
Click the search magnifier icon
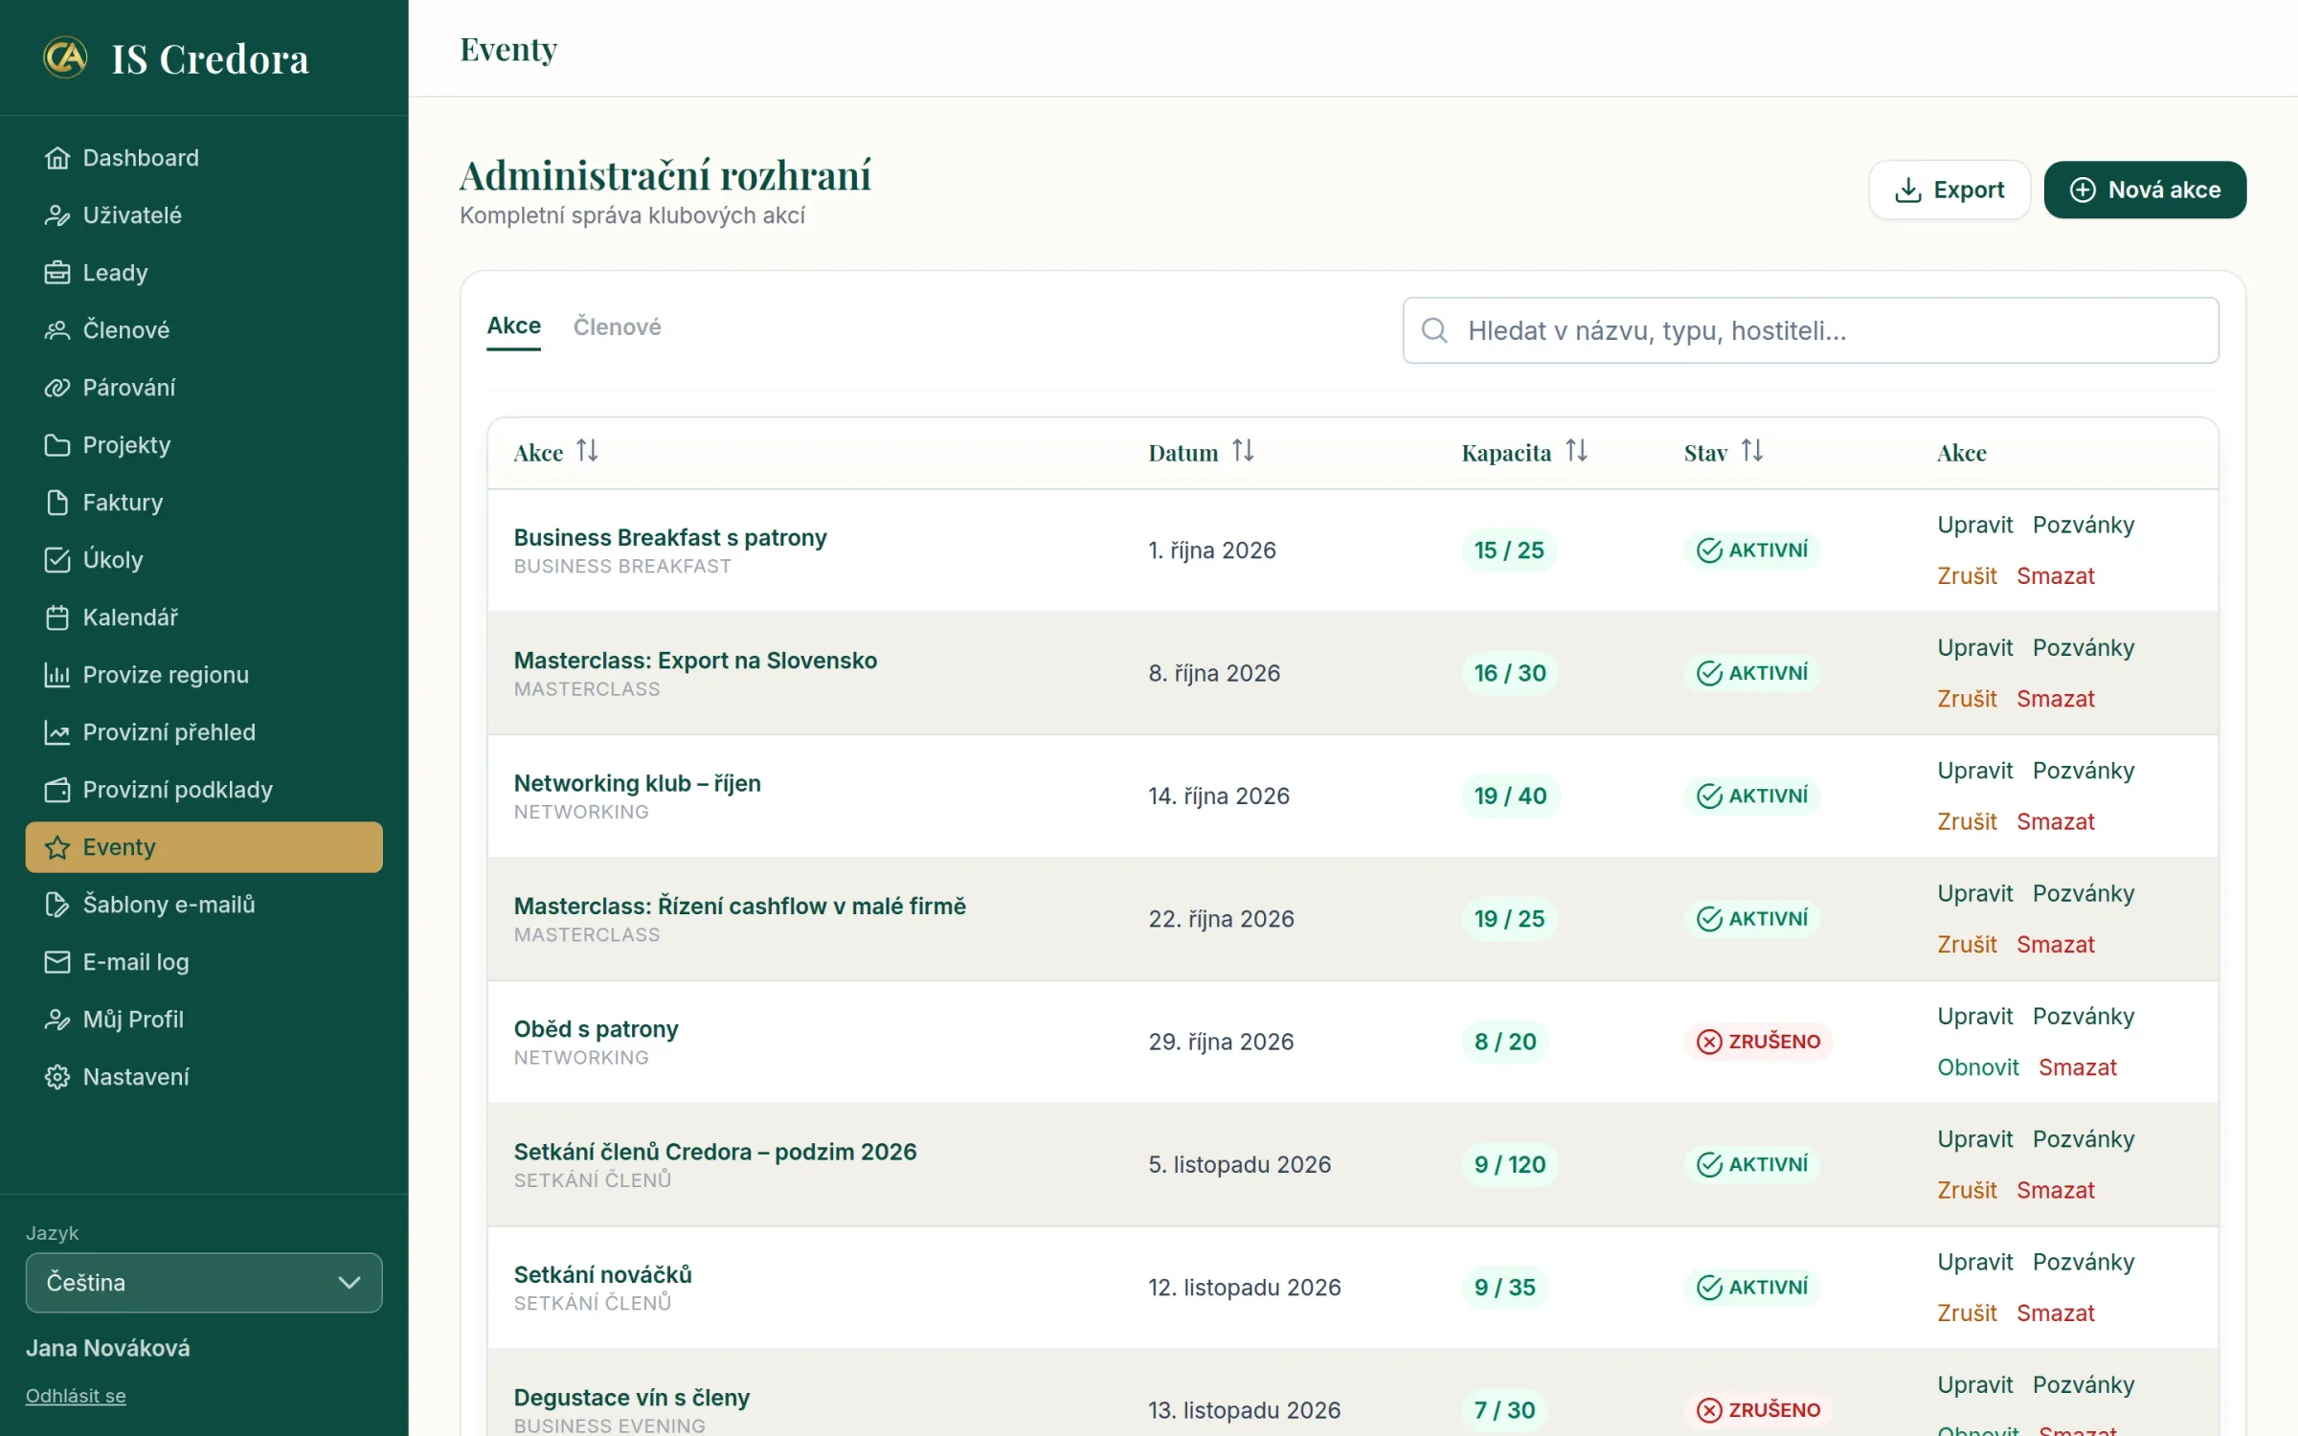[1434, 330]
